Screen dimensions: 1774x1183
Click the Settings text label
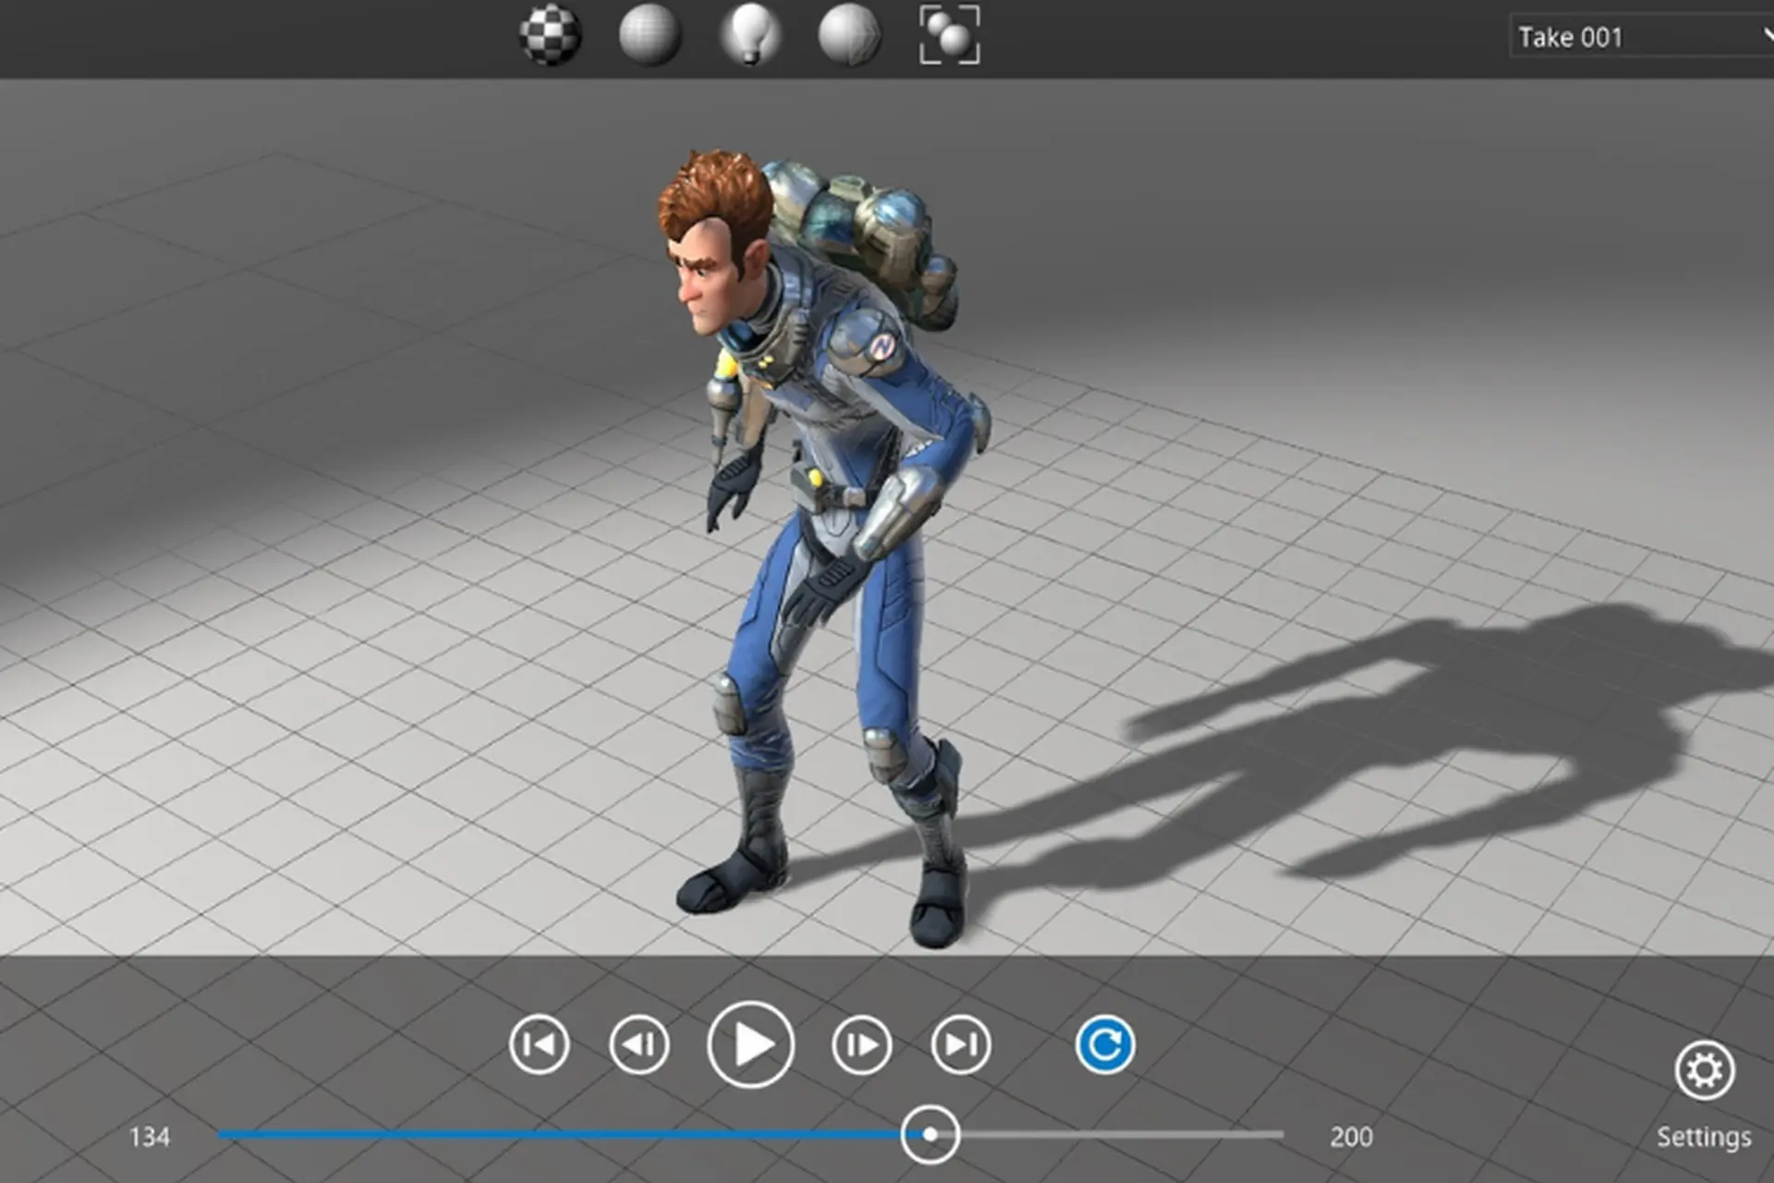click(1704, 1137)
